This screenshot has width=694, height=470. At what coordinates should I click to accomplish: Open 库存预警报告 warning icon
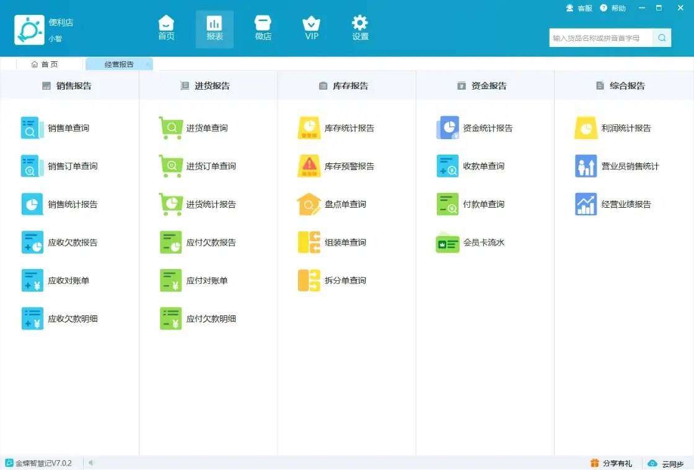click(309, 166)
